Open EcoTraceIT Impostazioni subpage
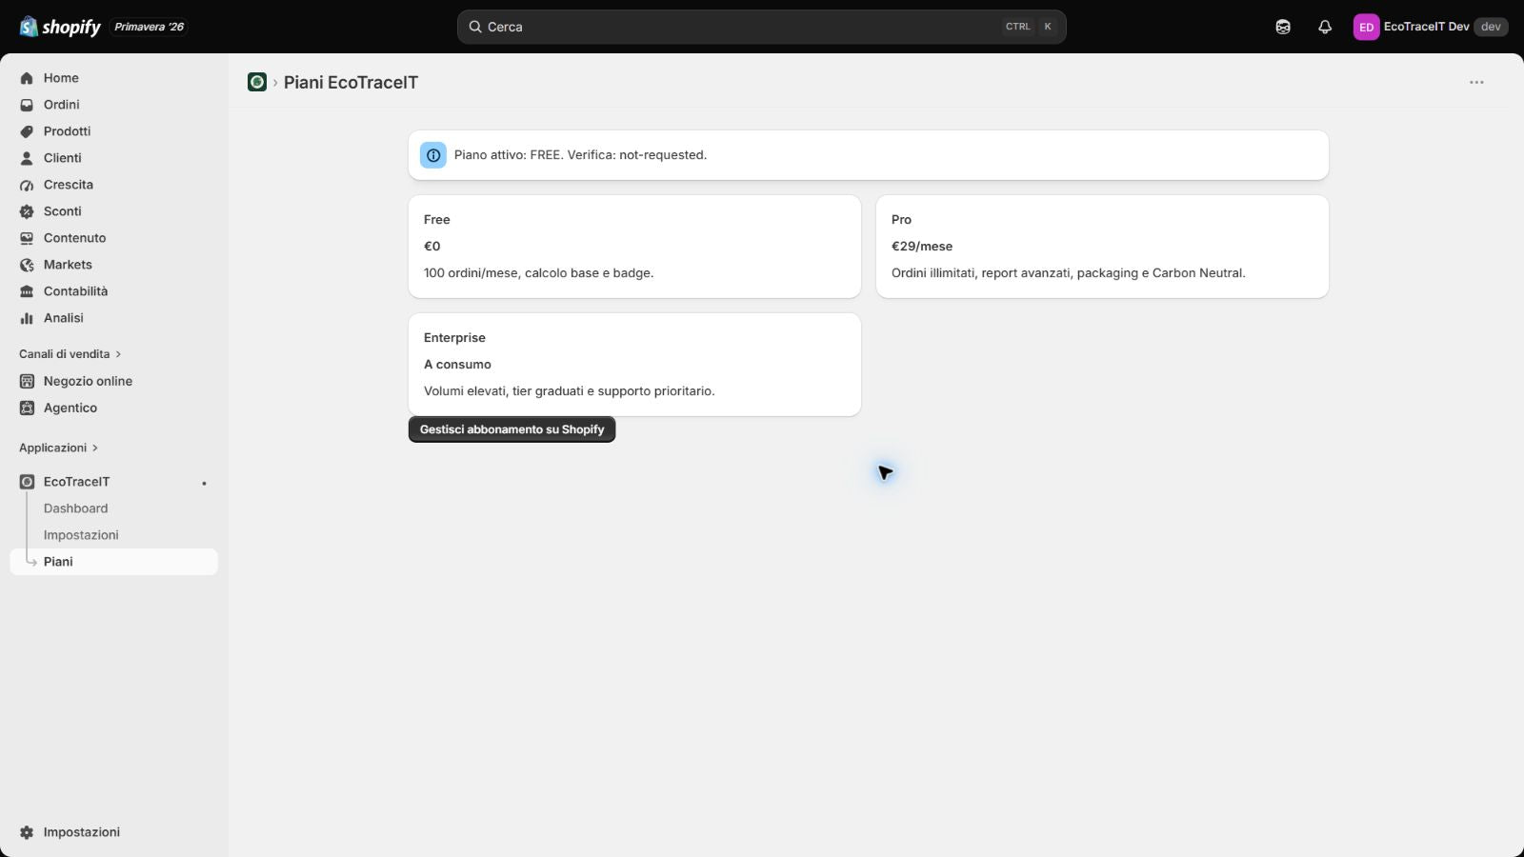The width and height of the screenshot is (1524, 857). (114, 535)
